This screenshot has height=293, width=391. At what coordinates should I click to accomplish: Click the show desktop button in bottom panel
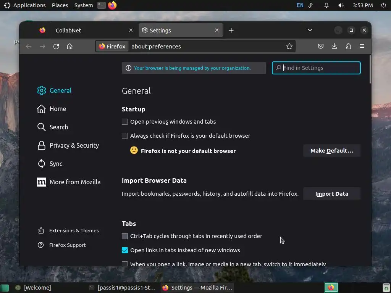[5, 288]
